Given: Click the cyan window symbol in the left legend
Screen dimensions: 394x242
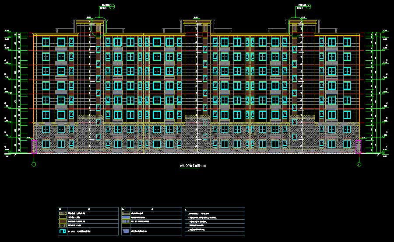Looking at the screenshot, I should point(63,231).
